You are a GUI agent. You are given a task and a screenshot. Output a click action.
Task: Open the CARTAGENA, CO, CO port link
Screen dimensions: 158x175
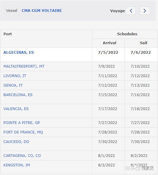tap(22, 156)
